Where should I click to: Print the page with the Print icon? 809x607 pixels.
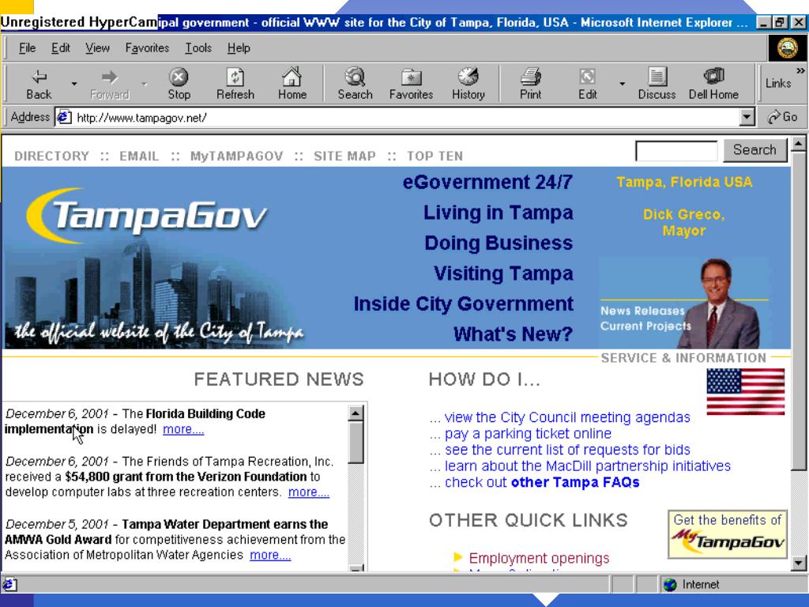coord(530,84)
